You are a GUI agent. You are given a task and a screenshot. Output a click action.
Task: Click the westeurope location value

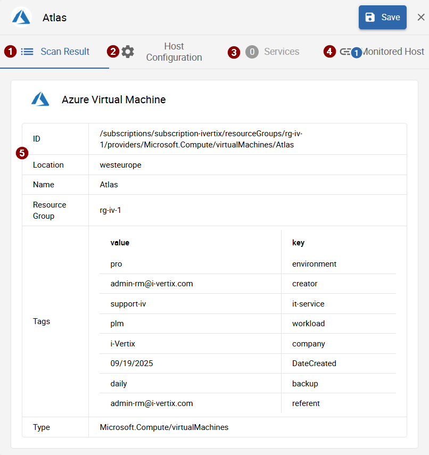pos(120,165)
